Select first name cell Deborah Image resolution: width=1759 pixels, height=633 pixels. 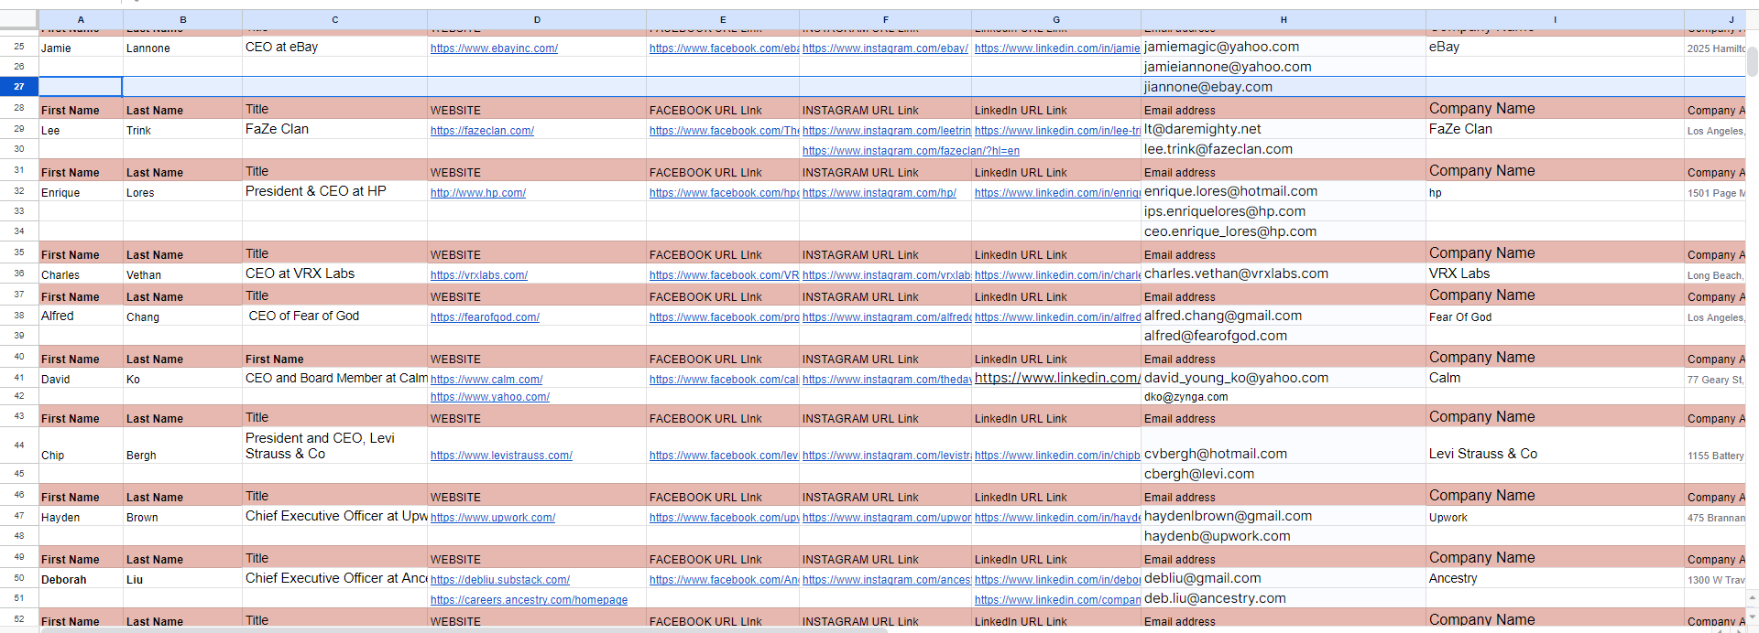pos(81,580)
